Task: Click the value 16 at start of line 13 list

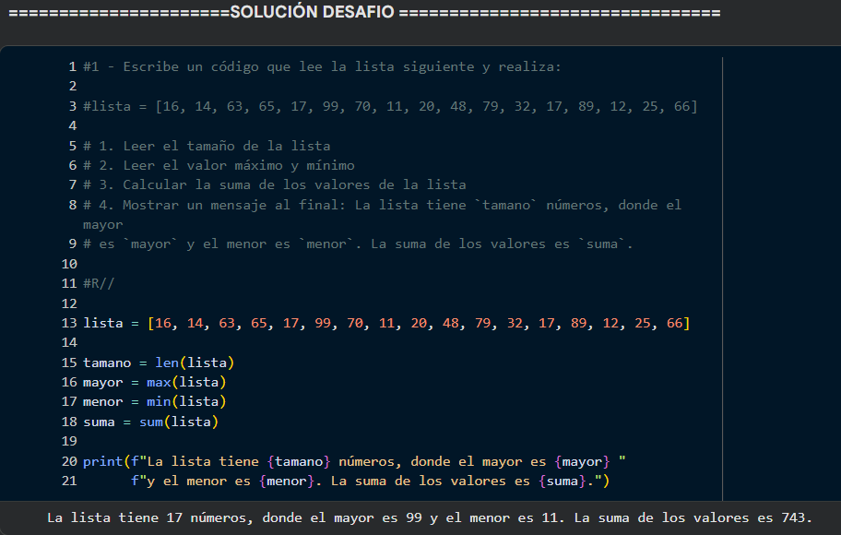Action: pos(163,323)
